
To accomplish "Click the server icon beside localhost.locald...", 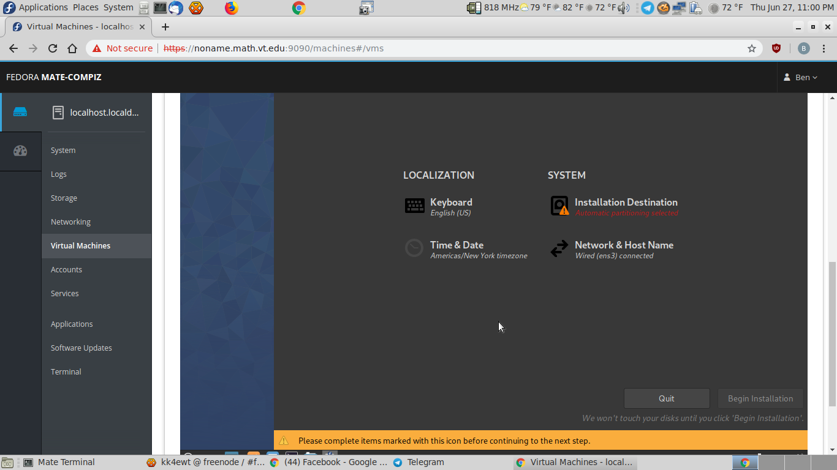I will (x=58, y=113).
